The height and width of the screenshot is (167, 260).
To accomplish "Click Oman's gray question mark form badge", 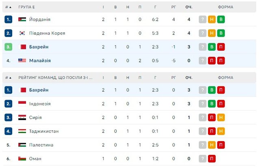I will tap(202, 159).
